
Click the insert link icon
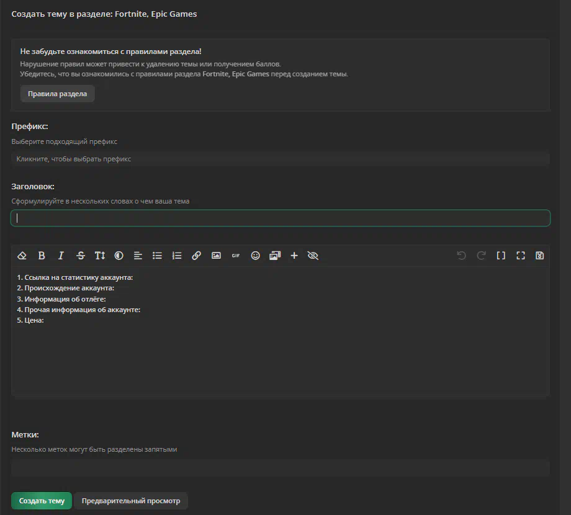click(x=197, y=256)
